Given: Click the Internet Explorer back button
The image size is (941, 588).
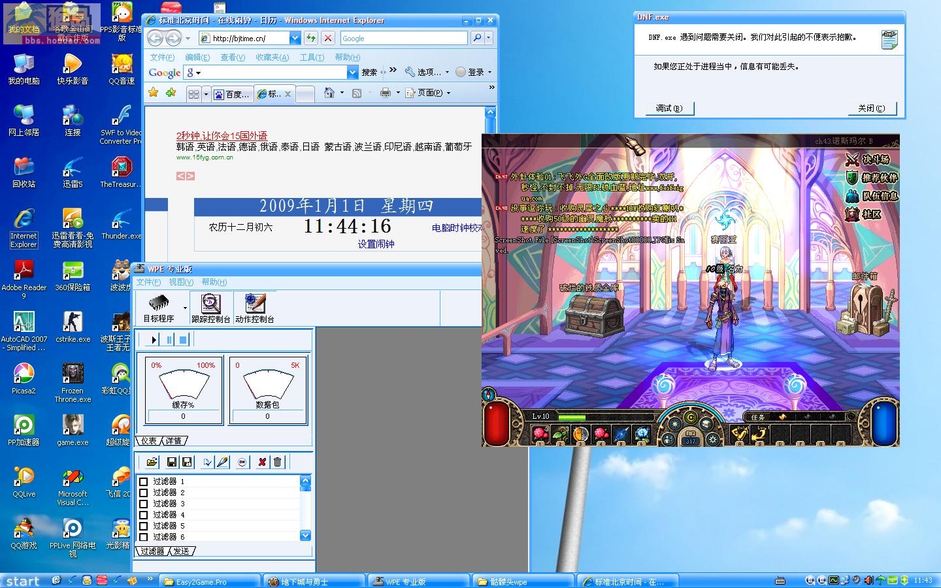Looking at the screenshot, I should pyautogui.click(x=156, y=39).
